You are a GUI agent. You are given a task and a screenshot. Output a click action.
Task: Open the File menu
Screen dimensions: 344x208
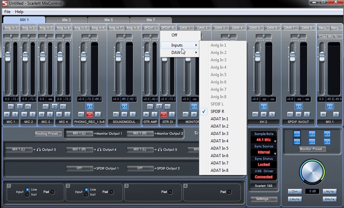click(7, 12)
